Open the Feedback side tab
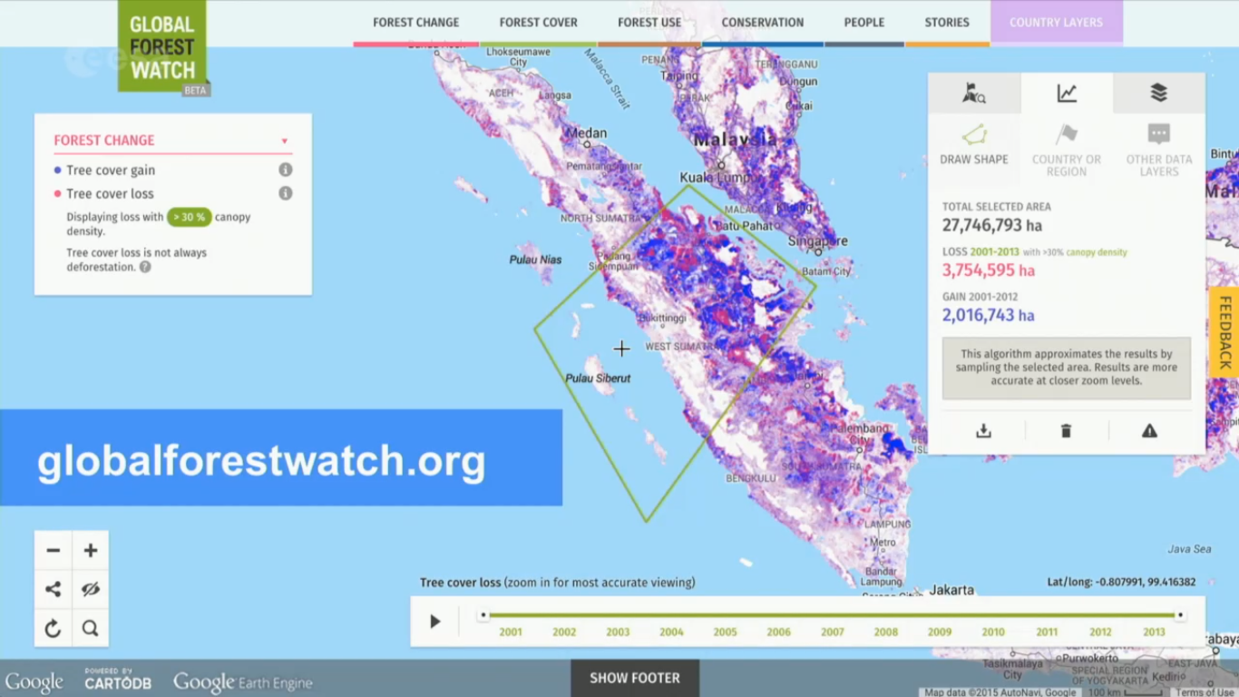This screenshot has width=1239, height=697. click(1224, 332)
